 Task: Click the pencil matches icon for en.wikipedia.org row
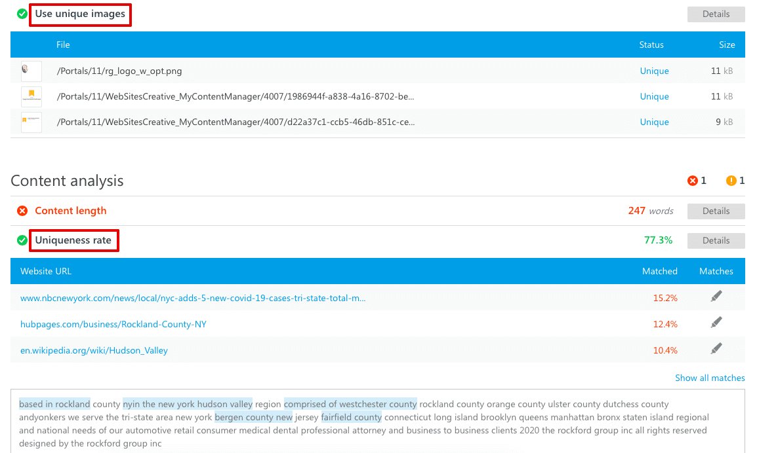tap(716, 348)
